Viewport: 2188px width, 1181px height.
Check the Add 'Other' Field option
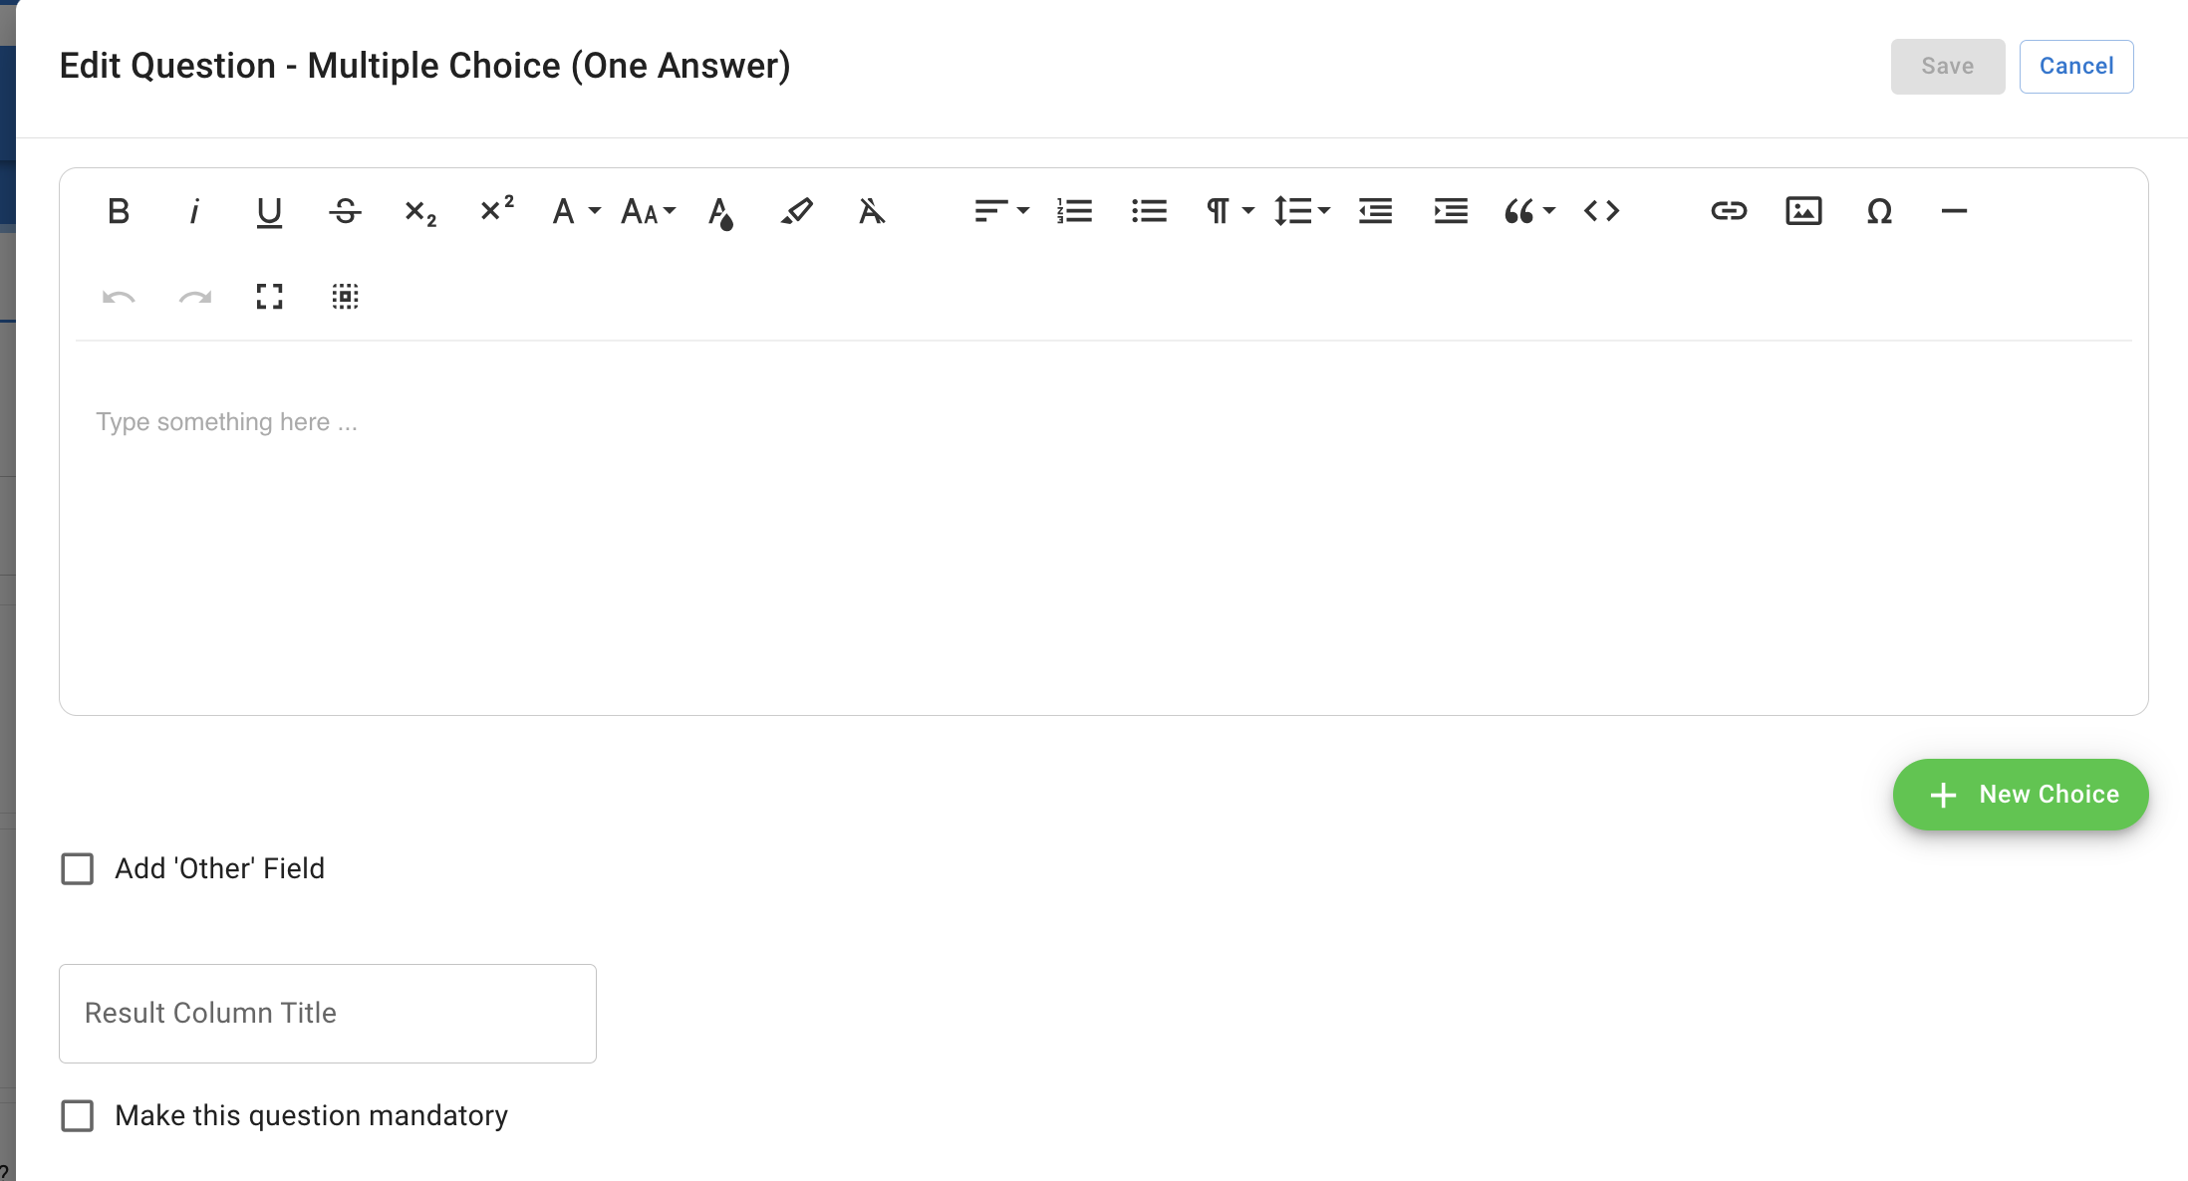click(x=77, y=868)
